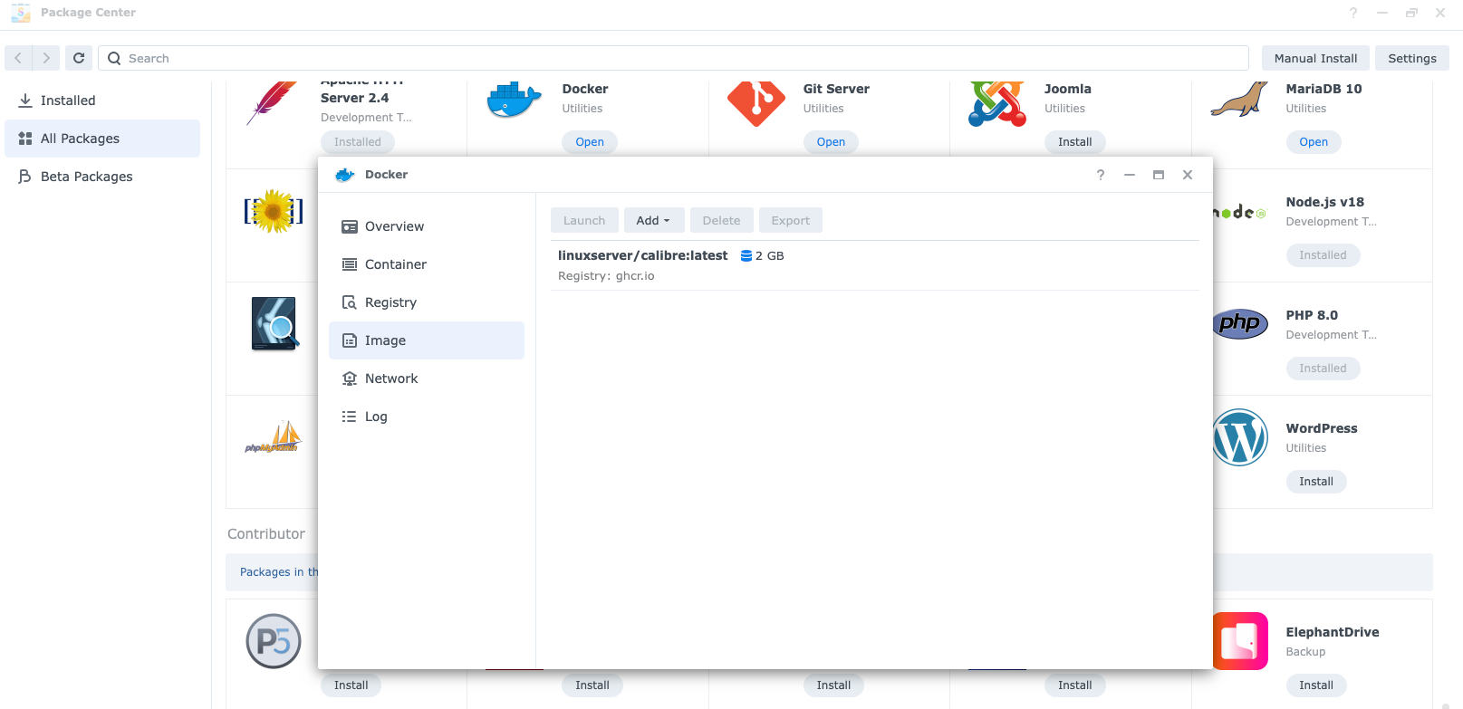
Task: Click the Node.js v18 logo icon
Action: tap(1239, 212)
